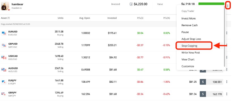Viewport: 237px width, 106px height.
Task: Choose Invest More in the Copy Trader menu
Action: (x=189, y=19)
